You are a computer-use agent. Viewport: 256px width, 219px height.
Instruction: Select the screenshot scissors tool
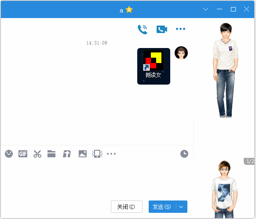pyautogui.click(x=37, y=154)
